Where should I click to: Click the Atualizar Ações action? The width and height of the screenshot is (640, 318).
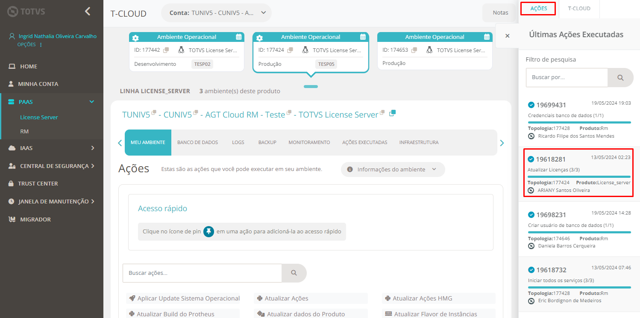point(311,298)
